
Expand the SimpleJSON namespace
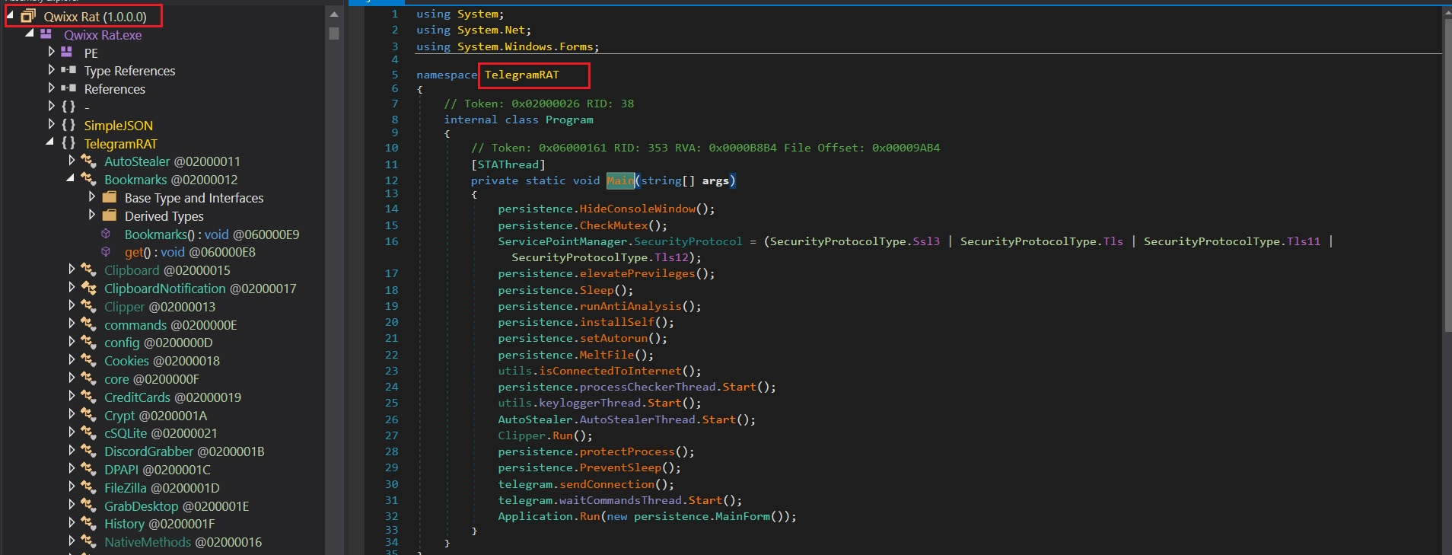(x=51, y=124)
